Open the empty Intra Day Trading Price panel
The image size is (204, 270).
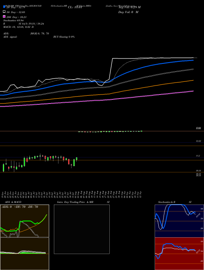[82, 229]
